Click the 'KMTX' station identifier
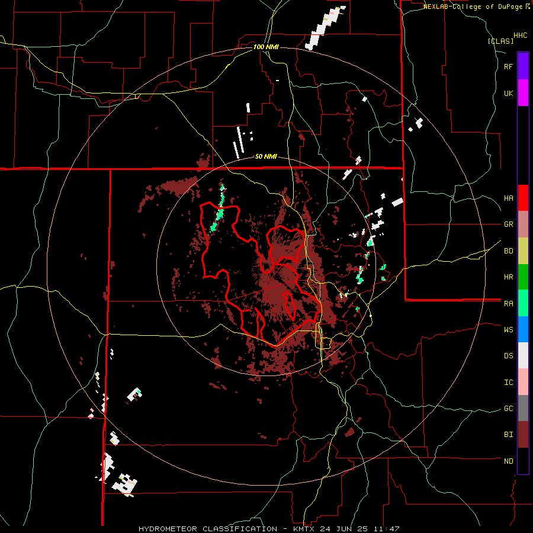The height and width of the screenshot is (533, 533). click(305, 529)
